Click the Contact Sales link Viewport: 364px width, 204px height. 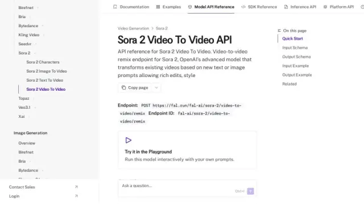click(22, 187)
